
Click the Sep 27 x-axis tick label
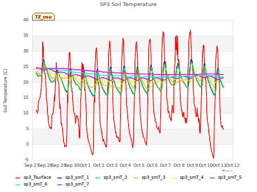click(x=32, y=165)
